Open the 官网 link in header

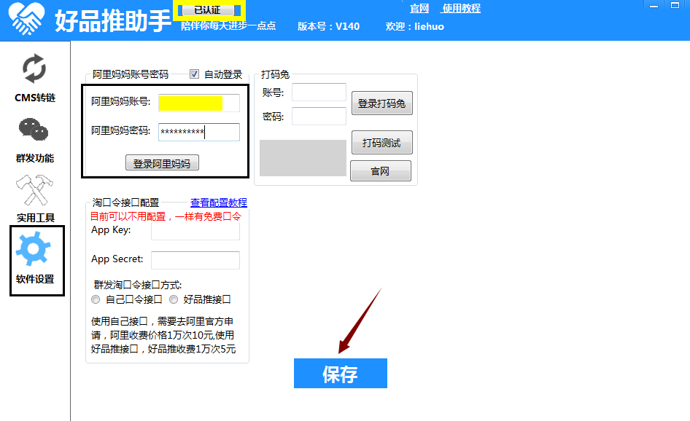(419, 8)
